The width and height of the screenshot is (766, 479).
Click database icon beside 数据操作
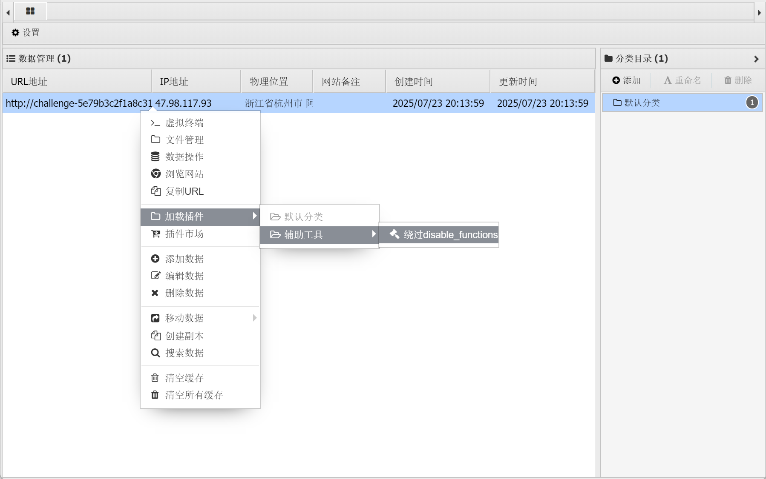pos(155,157)
